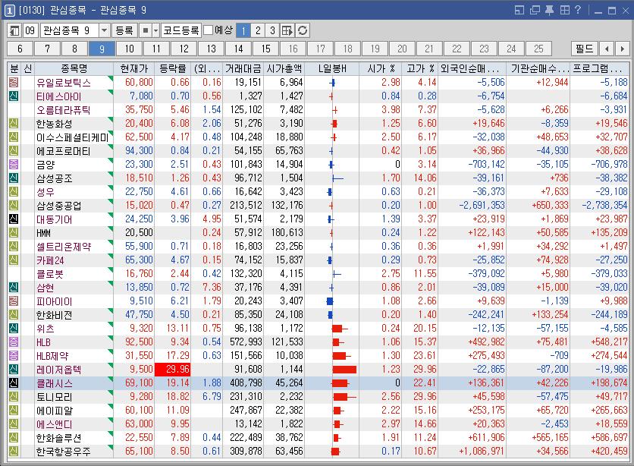Click the 경 badge beside 피아이이

[x=14, y=301]
